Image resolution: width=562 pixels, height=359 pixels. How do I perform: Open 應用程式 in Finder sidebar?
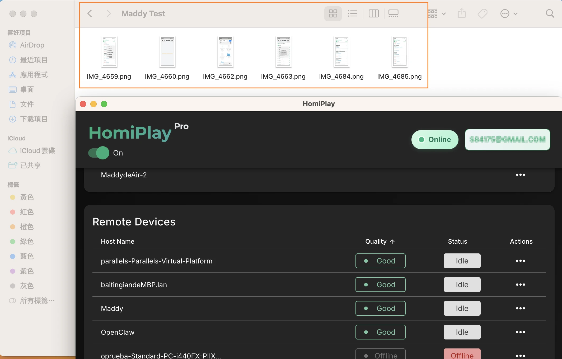28,75
